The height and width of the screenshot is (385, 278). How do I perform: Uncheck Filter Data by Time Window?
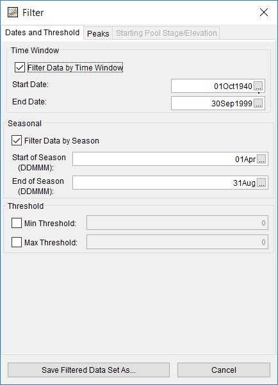point(20,67)
